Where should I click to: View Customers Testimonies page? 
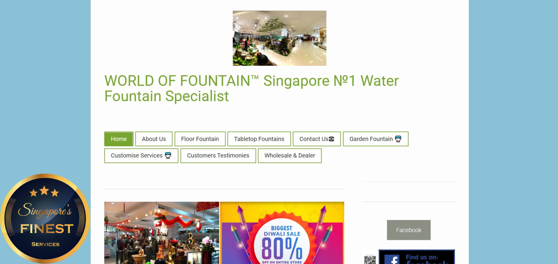pos(218,155)
